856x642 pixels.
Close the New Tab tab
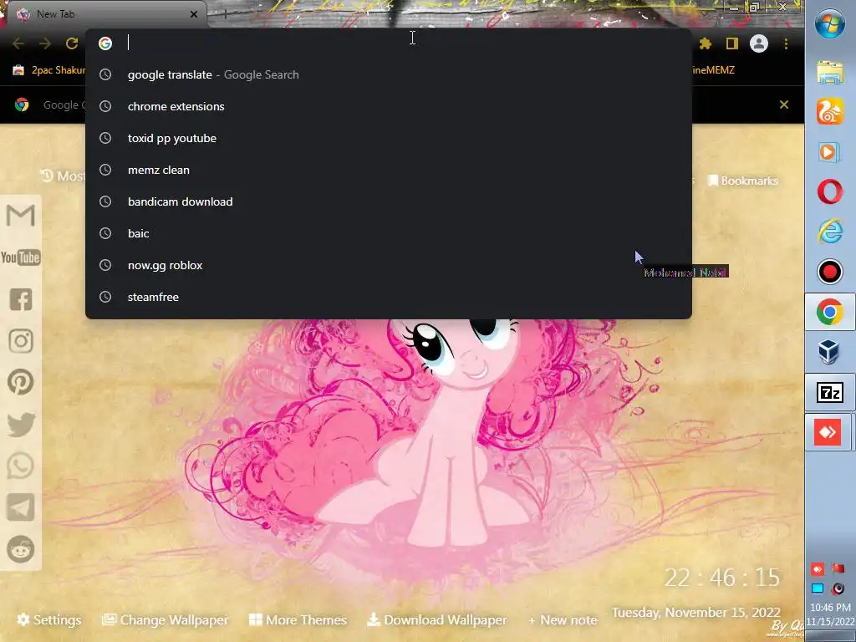194,14
